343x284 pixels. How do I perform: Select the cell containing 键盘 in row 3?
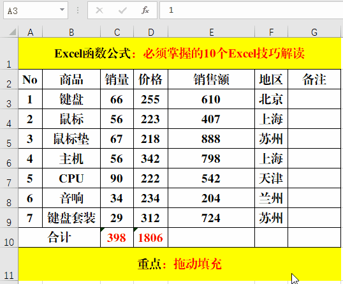tap(71, 99)
